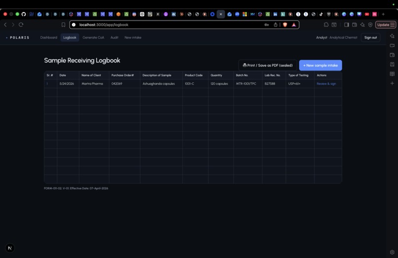The height and width of the screenshot is (258, 398).
Task: Open Brave Wallet in toolbar
Action: coord(355,25)
